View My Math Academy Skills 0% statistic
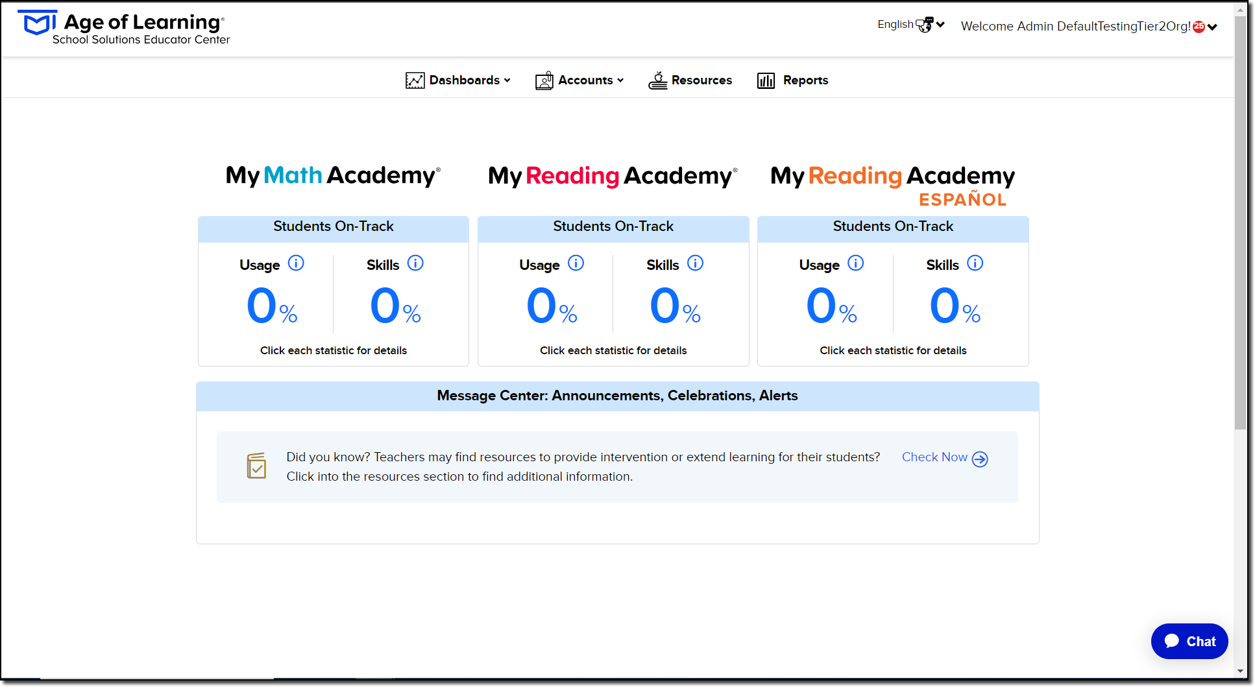 point(395,306)
